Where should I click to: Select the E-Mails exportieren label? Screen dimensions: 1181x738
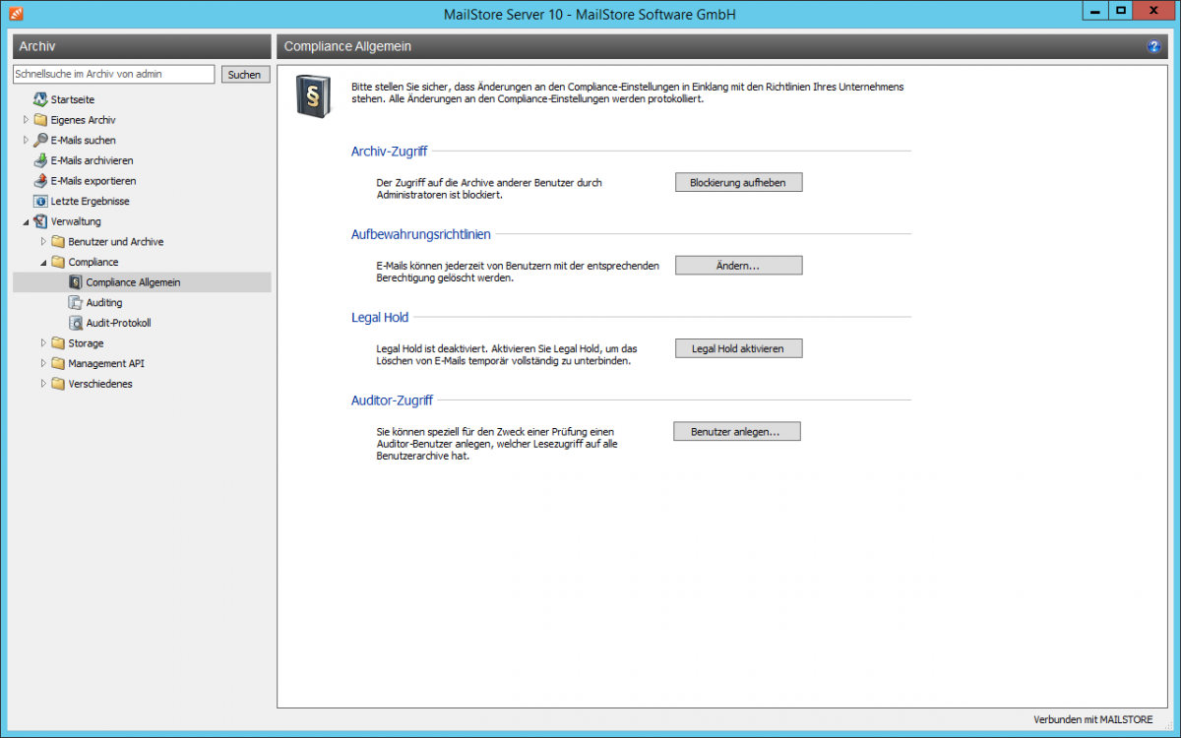[93, 181]
